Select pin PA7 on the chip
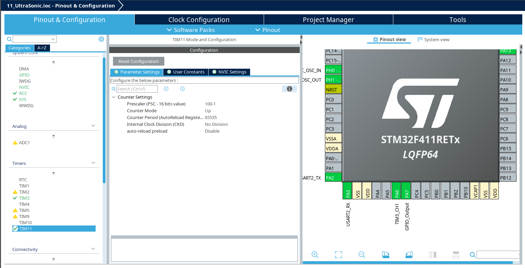 coord(406,190)
